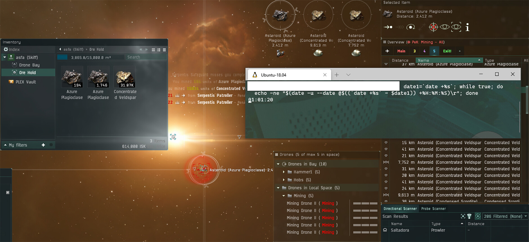Image resolution: width=529 pixels, height=242 pixels.
Task: Click module icon under Veldspar target 9,613 m
Action: [x=318, y=53]
